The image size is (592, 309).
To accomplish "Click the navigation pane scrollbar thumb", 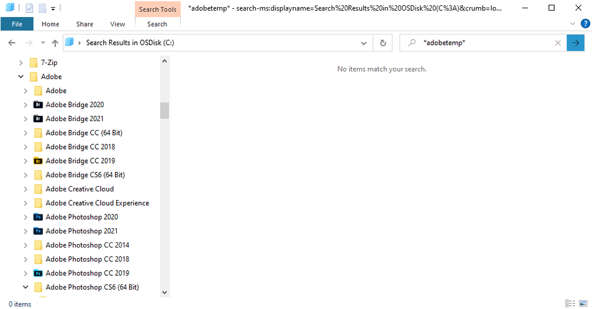I will [164, 110].
